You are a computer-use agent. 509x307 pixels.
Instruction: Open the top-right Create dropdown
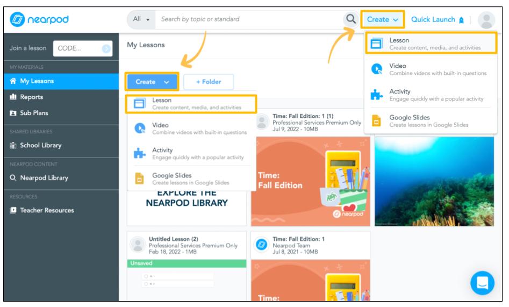(x=382, y=19)
